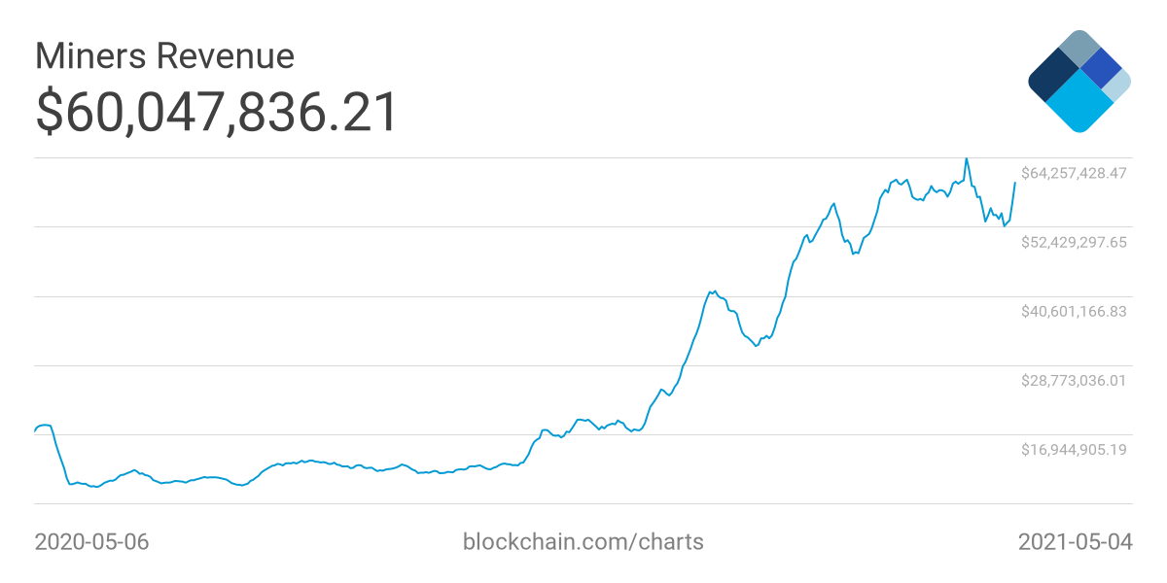Click the $60,047,836.21 revenue value

217,112
